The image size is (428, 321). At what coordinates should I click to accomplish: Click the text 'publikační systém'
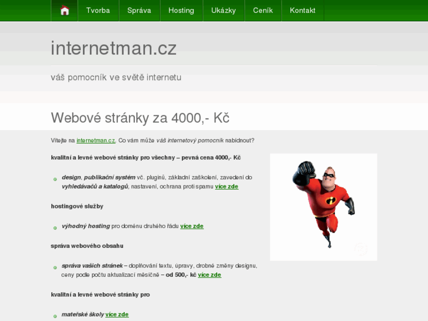click(110, 177)
